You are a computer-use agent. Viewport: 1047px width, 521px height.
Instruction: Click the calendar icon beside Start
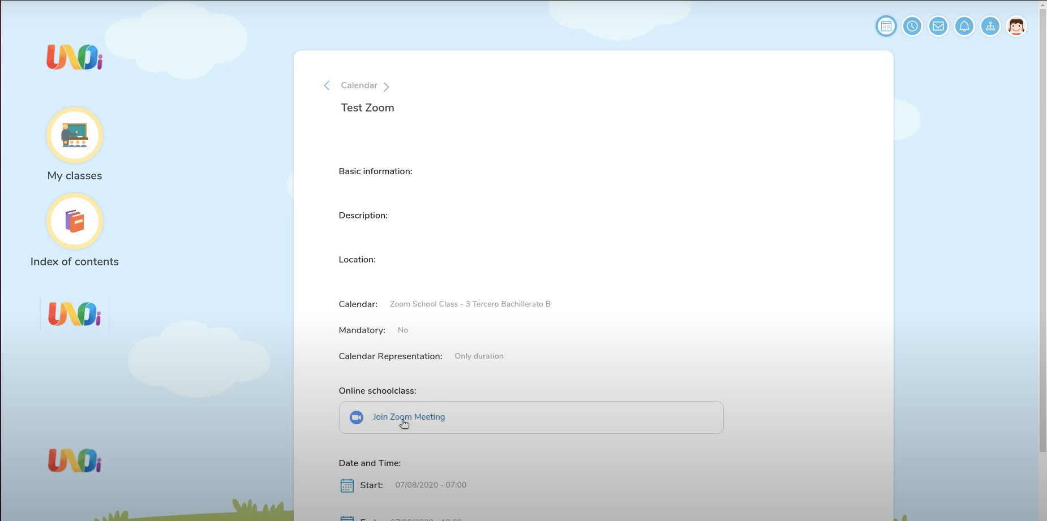pyautogui.click(x=347, y=485)
